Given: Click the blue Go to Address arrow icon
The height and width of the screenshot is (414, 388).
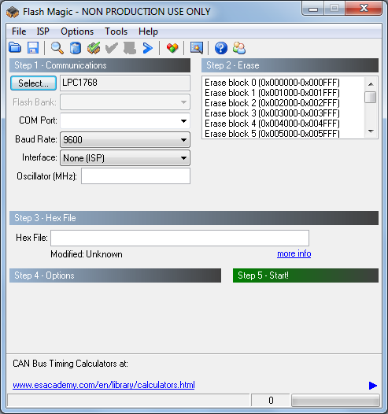Looking at the screenshot, I should [x=148, y=48].
